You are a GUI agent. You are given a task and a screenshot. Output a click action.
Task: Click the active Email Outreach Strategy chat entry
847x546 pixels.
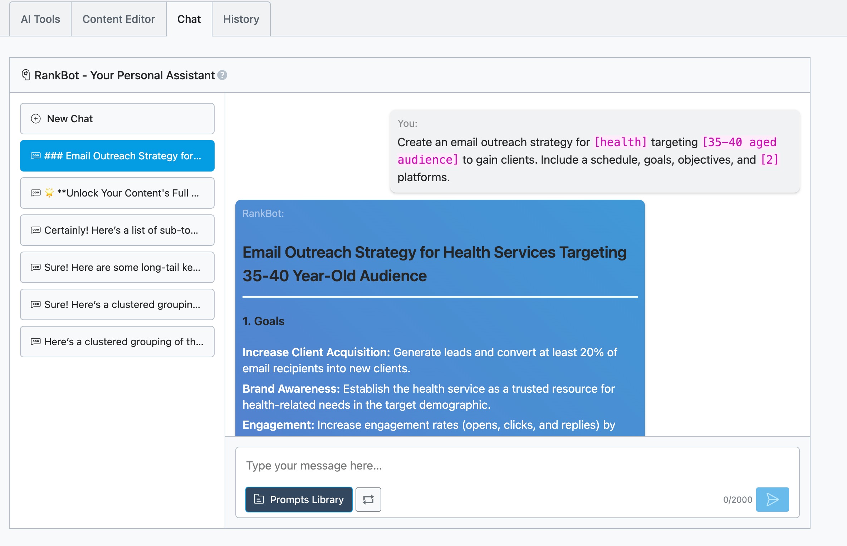(x=117, y=156)
